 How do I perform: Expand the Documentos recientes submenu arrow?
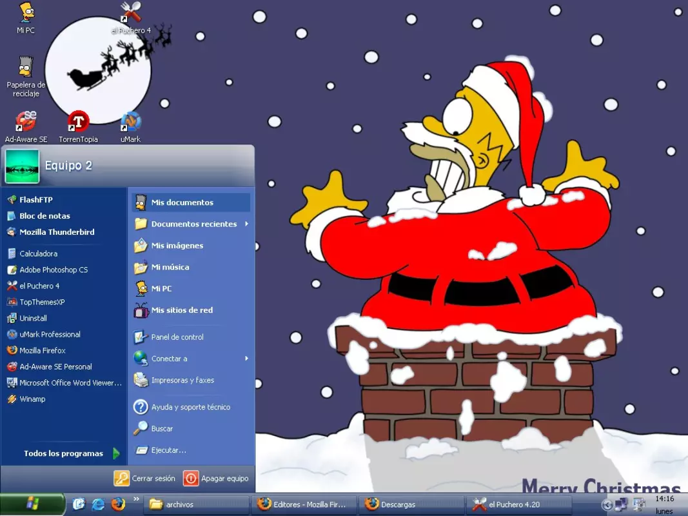coord(246,224)
